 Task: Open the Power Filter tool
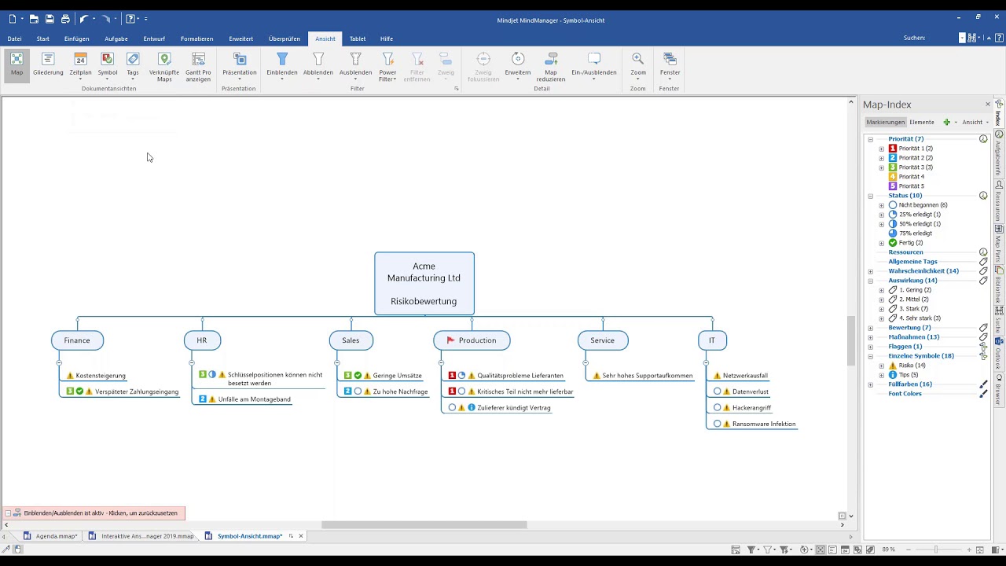[387, 67]
